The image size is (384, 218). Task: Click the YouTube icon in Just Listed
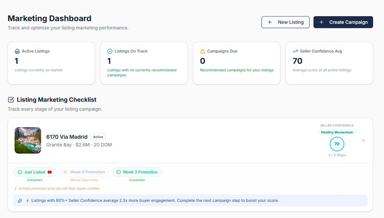[50, 172]
